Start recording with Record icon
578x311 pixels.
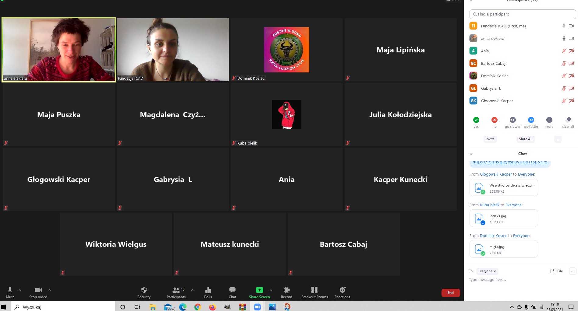click(286, 290)
